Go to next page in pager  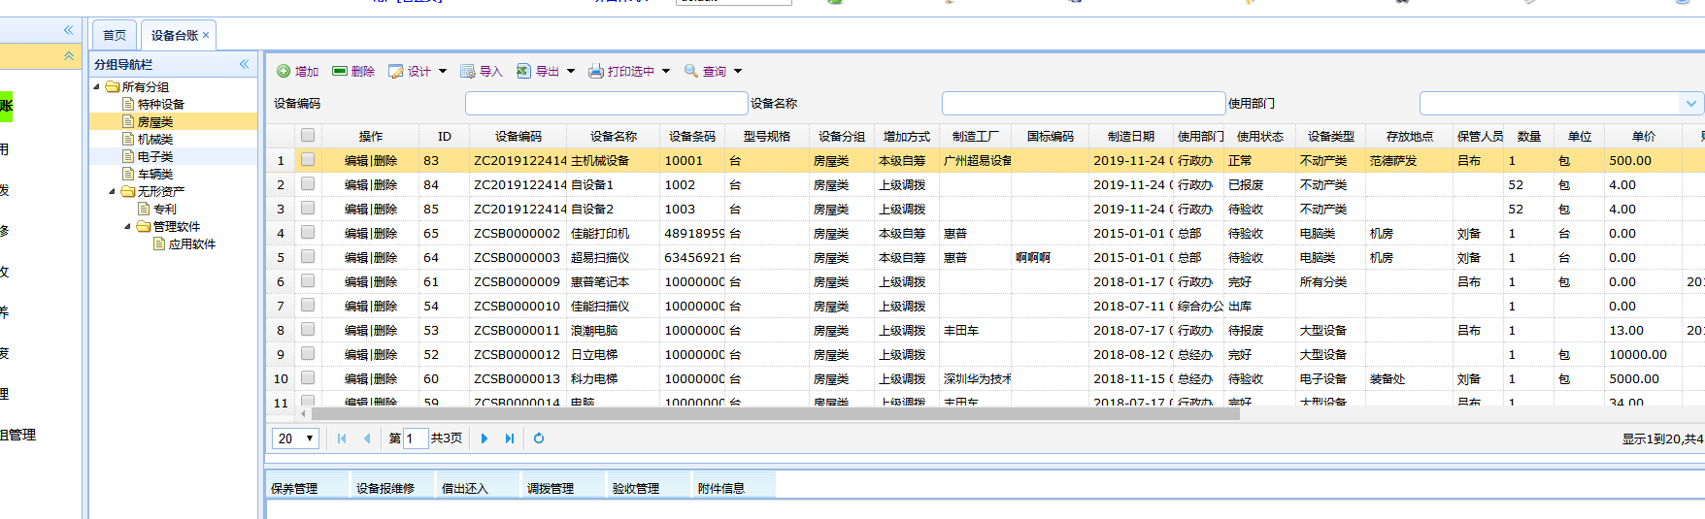(x=485, y=438)
